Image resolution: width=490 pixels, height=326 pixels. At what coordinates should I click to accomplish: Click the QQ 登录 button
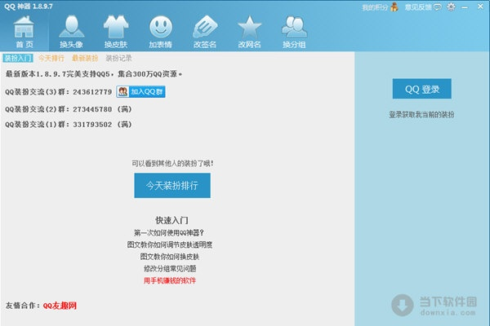pos(422,89)
